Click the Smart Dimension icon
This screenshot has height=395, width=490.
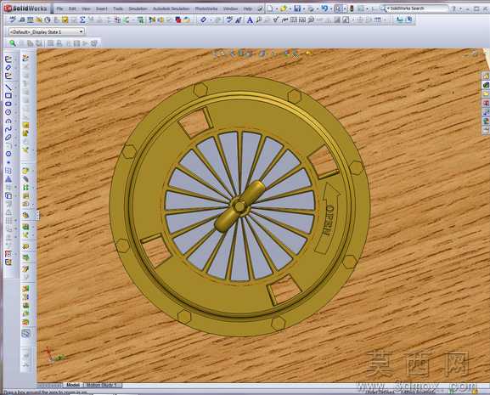click(8, 67)
